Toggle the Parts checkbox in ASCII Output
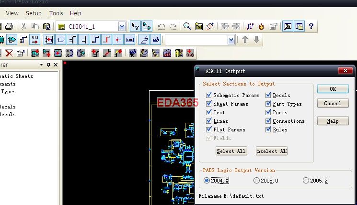Viewport: 357px width, 205px height. 268,112
